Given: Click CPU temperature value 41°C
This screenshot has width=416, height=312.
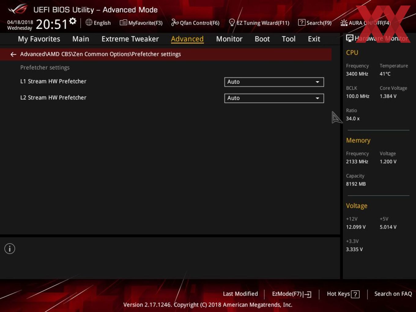Looking at the screenshot, I should 385,74.
